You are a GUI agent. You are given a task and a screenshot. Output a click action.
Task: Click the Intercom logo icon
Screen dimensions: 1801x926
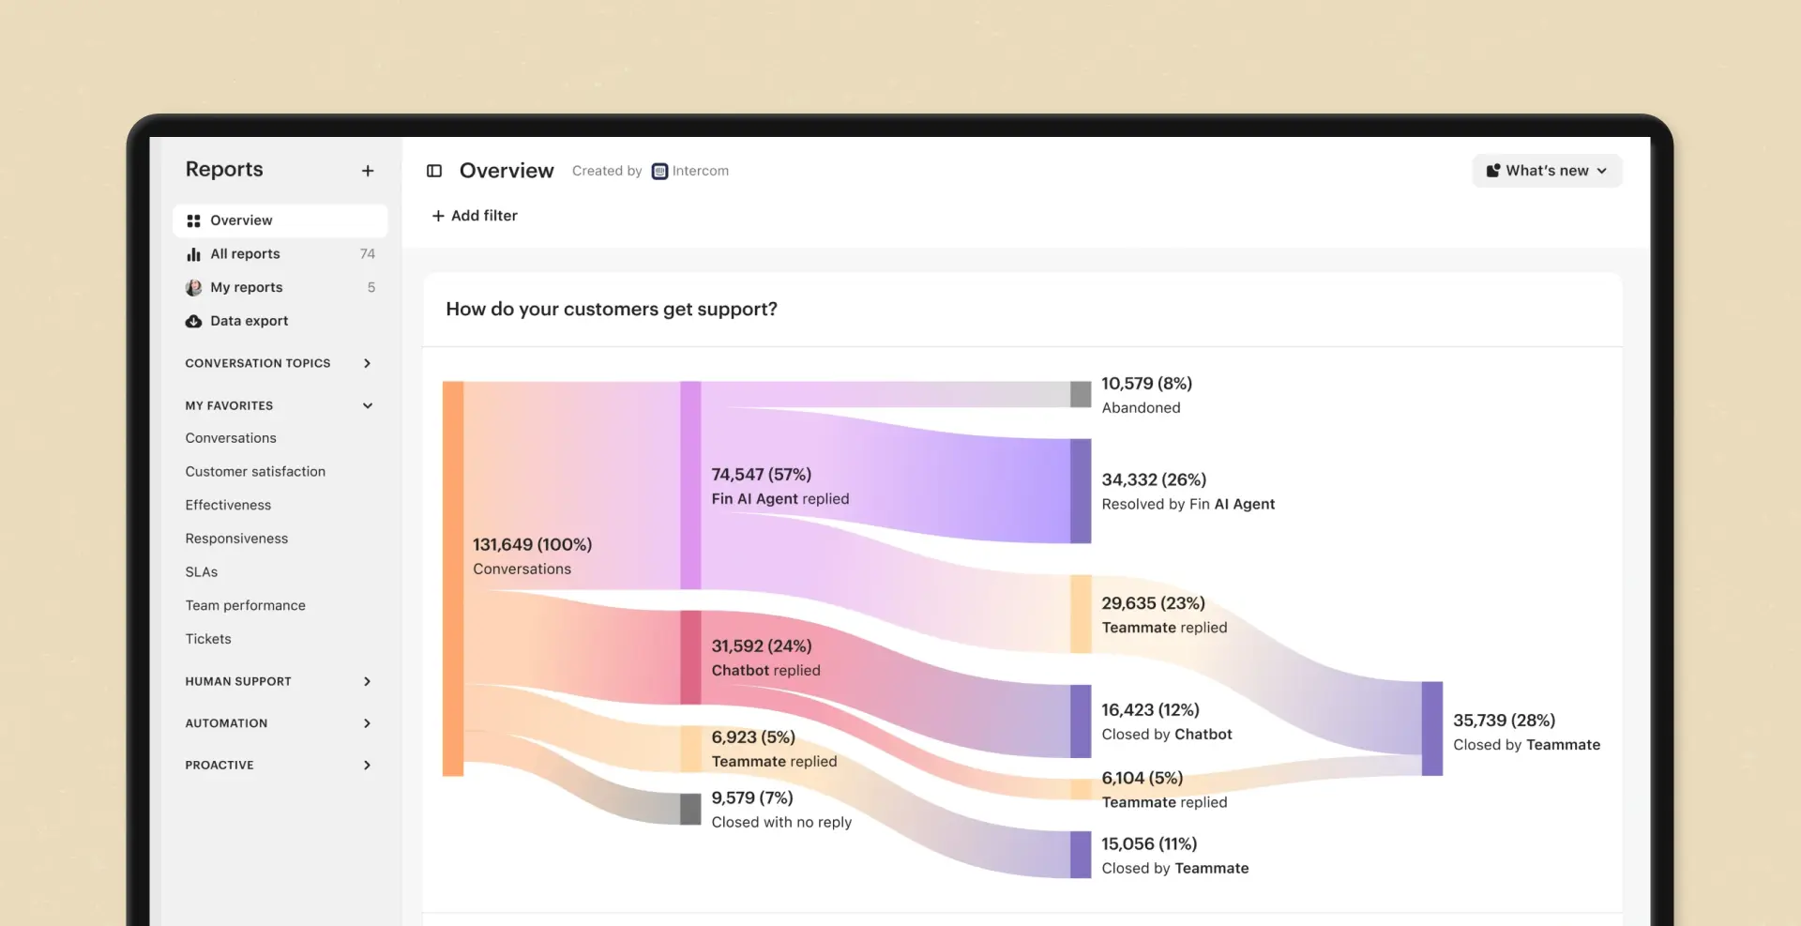[659, 171]
